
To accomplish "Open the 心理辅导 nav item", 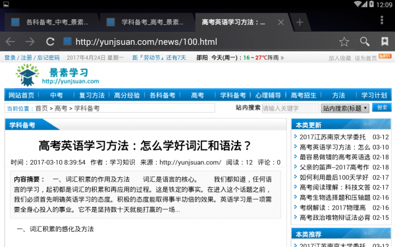I will click(x=268, y=96).
